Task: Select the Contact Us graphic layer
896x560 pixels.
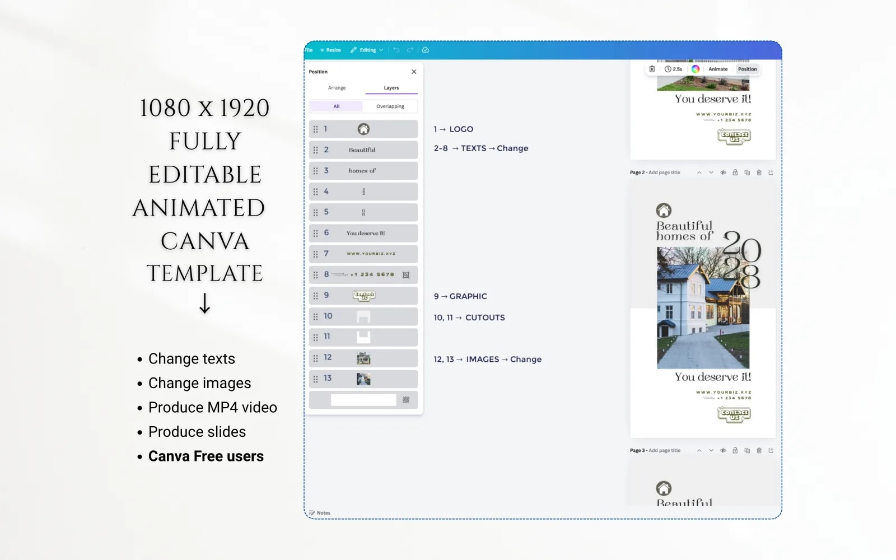Action: 363,296
